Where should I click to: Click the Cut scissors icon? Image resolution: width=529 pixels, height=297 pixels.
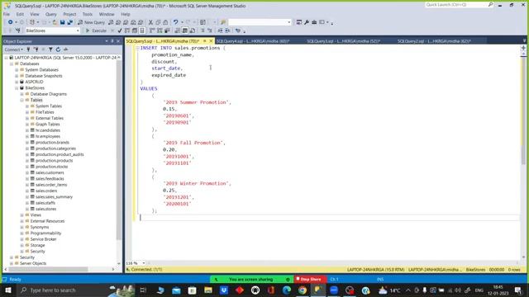(150, 22)
